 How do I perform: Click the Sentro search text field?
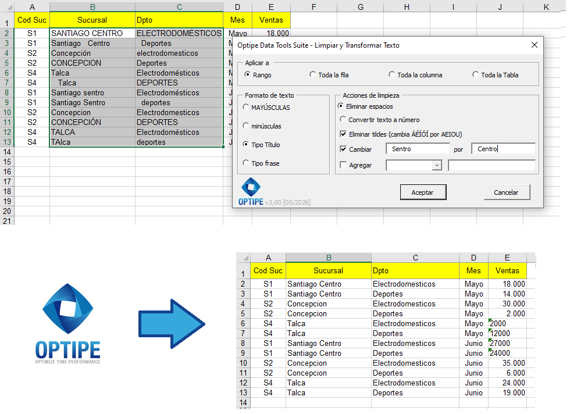pyautogui.click(x=418, y=149)
